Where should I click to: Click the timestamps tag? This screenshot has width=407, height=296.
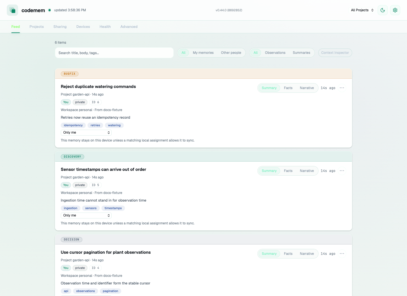pos(113,208)
